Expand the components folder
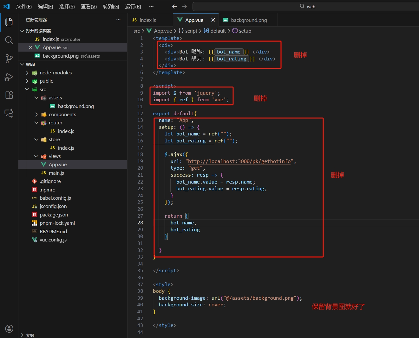The width and height of the screenshot is (419, 338). pos(62,115)
